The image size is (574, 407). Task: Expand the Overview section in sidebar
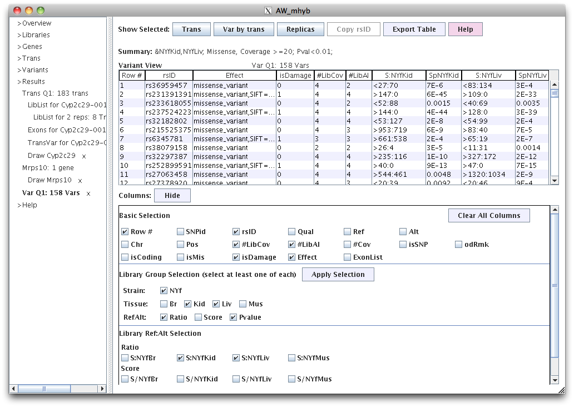[x=34, y=23]
